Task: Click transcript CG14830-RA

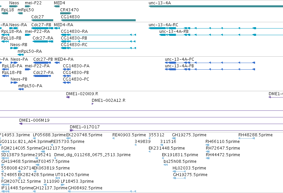Action: [98, 35]
